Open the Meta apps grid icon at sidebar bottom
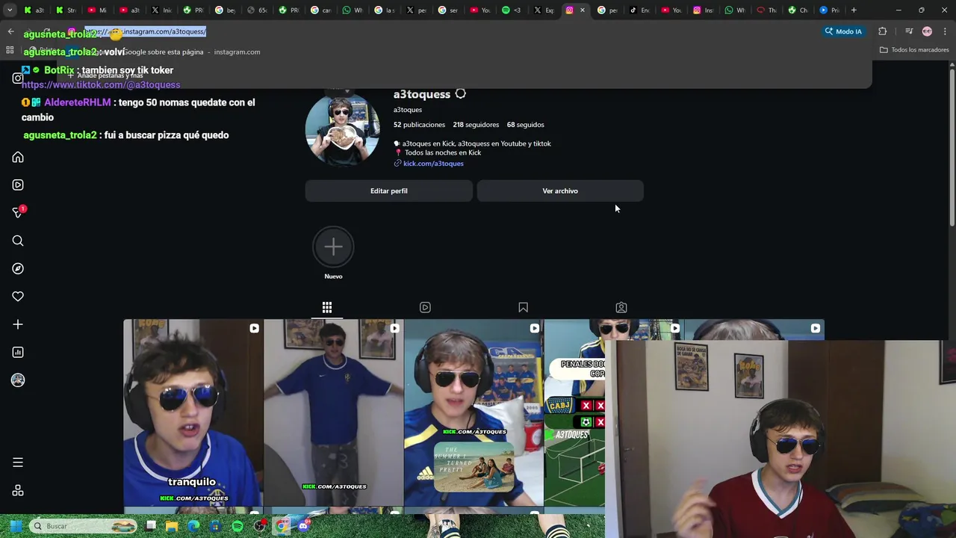The width and height of the screenshot is (956, 538). [18, 491]
